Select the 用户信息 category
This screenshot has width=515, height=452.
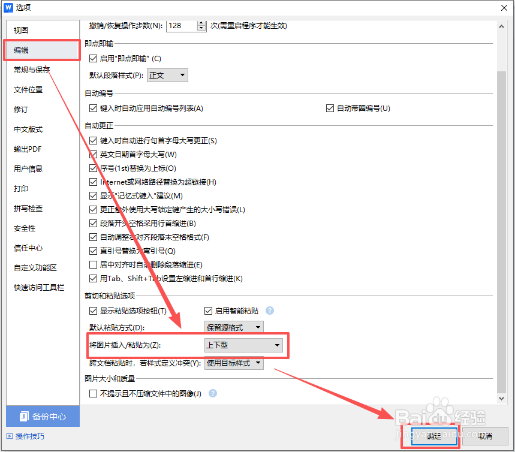[x=43, y=169]
